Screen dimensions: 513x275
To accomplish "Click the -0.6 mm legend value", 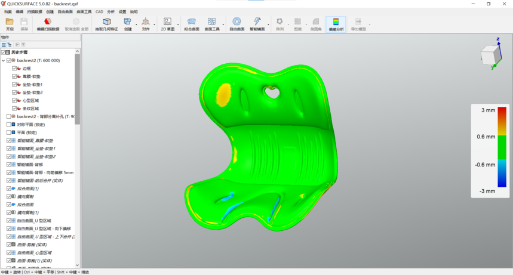I will click(485, 165).
